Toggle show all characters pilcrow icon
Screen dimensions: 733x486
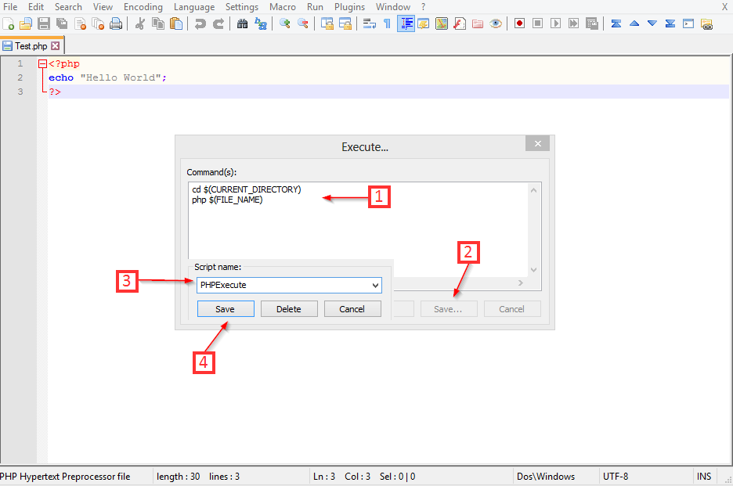coord(387,23)
